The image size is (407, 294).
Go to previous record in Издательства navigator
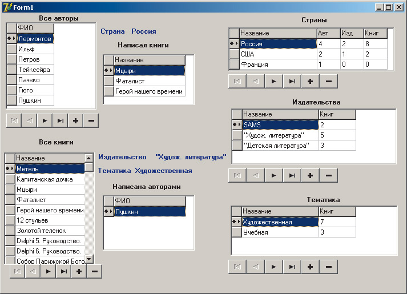255,176
